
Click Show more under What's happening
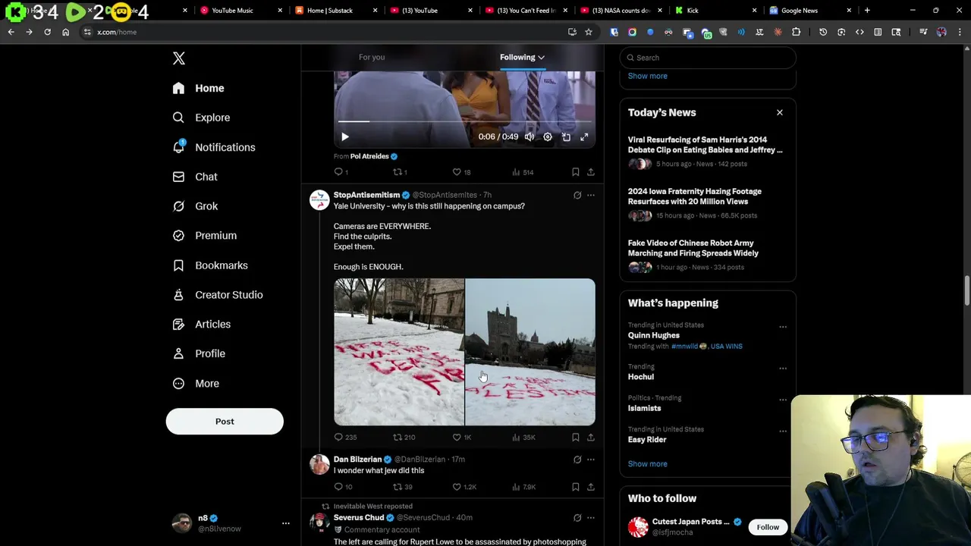click(x=647, y=464)
